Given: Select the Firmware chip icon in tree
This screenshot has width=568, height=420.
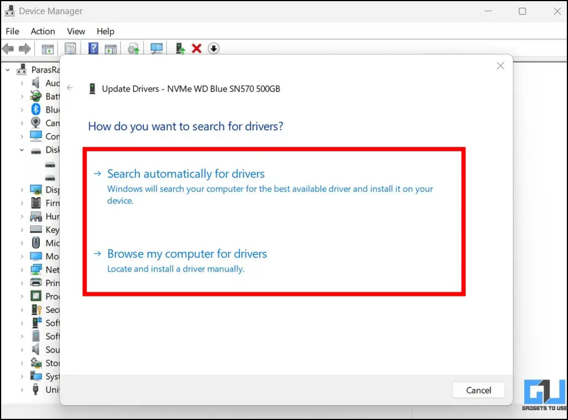Looking at the screenshot, I should pyautogui.click(x=36, y=203).
